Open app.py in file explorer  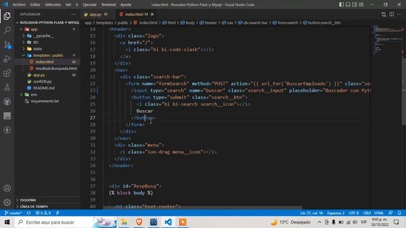[x=39, y=75]
